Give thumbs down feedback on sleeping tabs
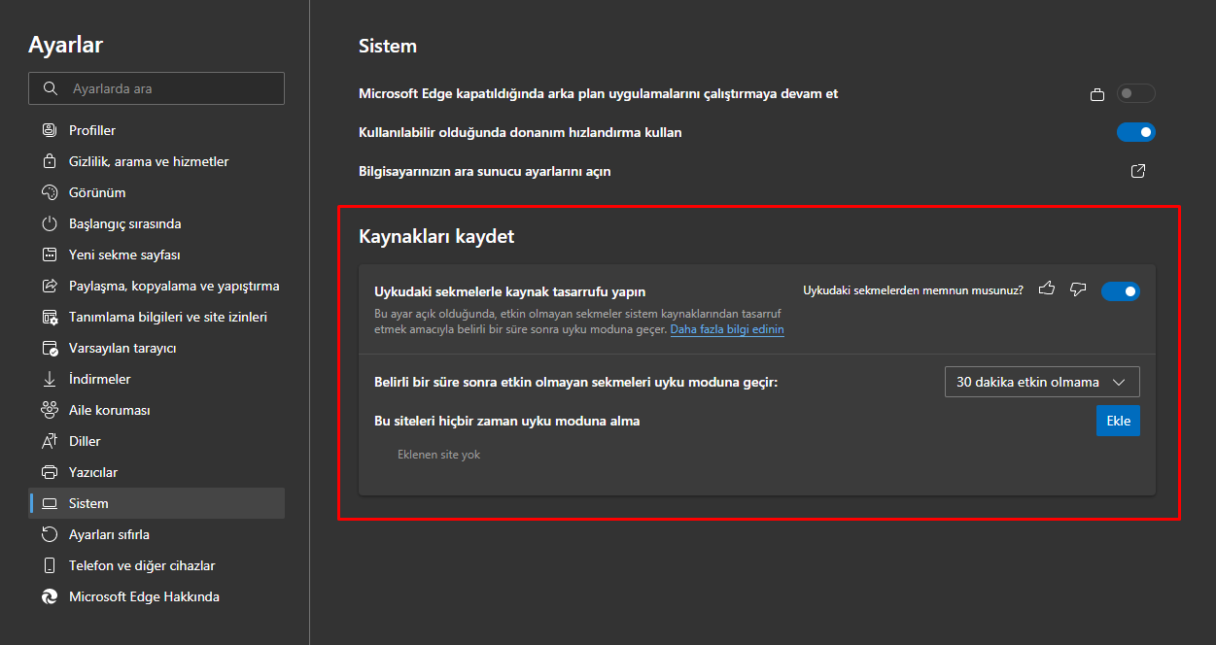The height and width of the screenshot is (645, 1216). pyautogui.click(x=1078, y=289)
